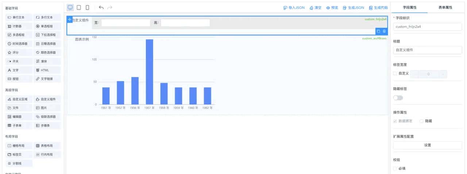Select the 图表示例 chart component
This screenshot has height=174, width=467.
(227, 75)
